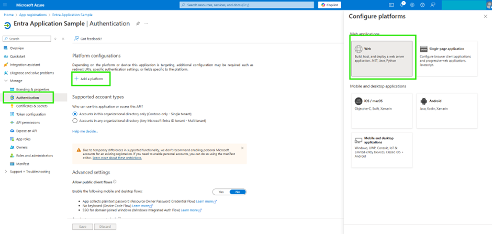
Task: Open the more options ellipsis beside title
Action: 146,24
